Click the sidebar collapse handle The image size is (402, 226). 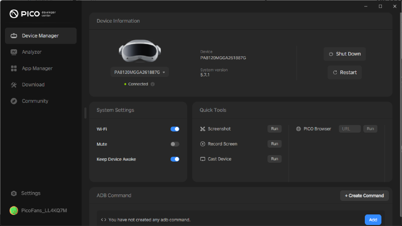(85, 112)
